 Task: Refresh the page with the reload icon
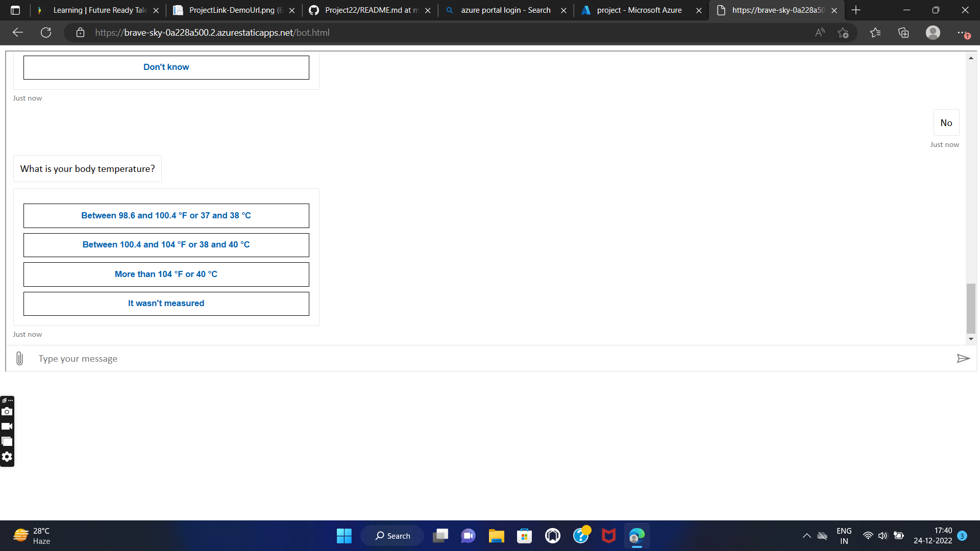(x=46, y=33)
